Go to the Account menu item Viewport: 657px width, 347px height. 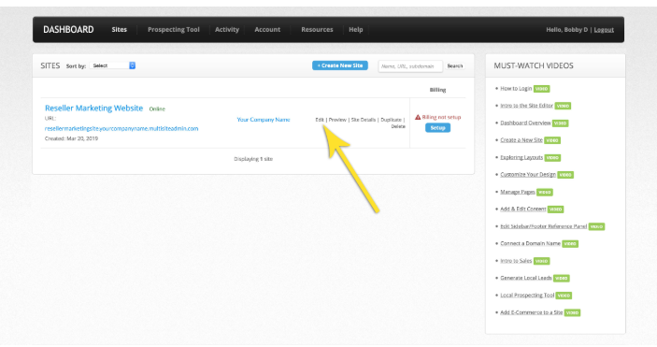coord(267,29)
